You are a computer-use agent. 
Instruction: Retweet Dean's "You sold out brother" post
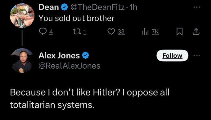coord(76,32)
